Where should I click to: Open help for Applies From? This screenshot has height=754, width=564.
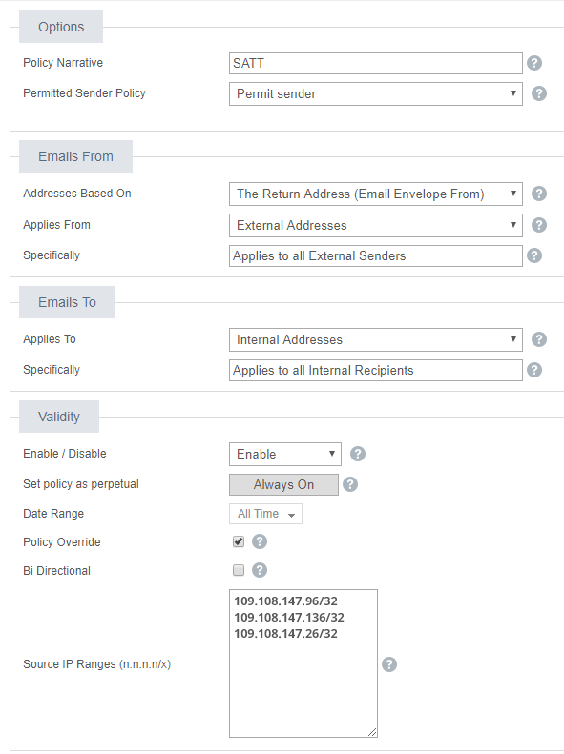[539, 225]
